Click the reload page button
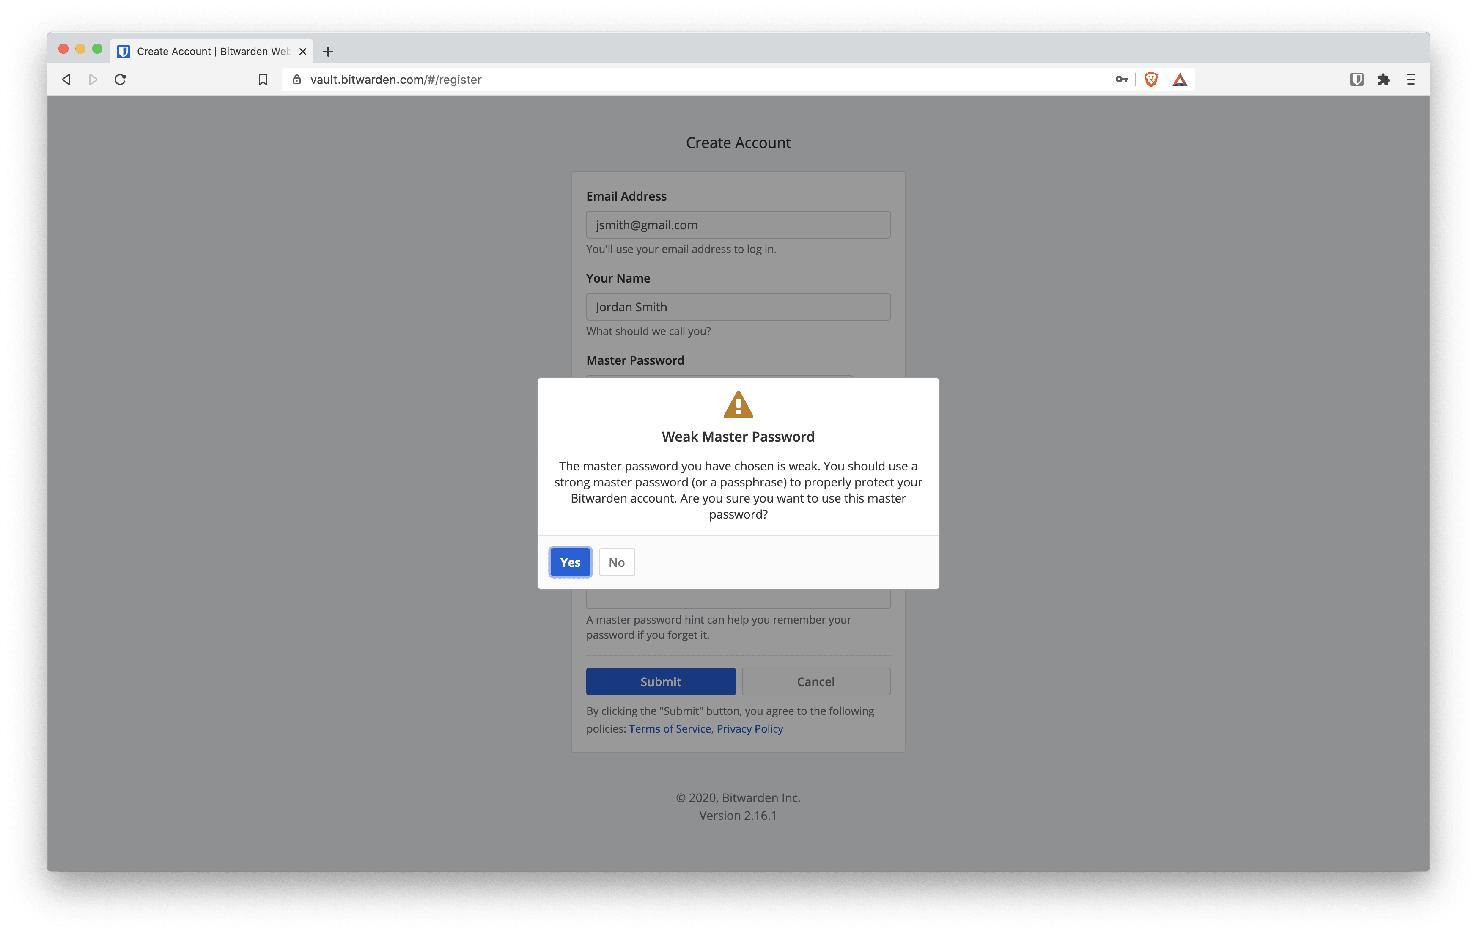The height and width of the screenshot is (934, 1477). 121,79
